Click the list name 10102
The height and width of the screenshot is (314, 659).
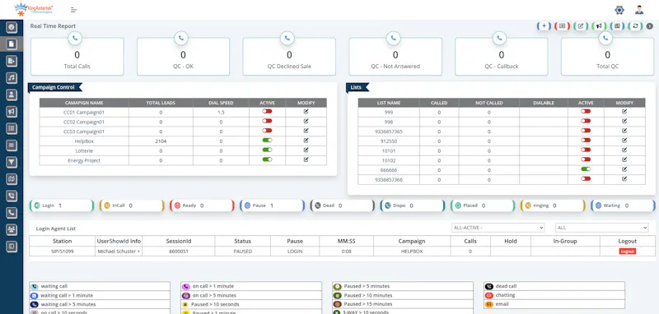point(388,160)
